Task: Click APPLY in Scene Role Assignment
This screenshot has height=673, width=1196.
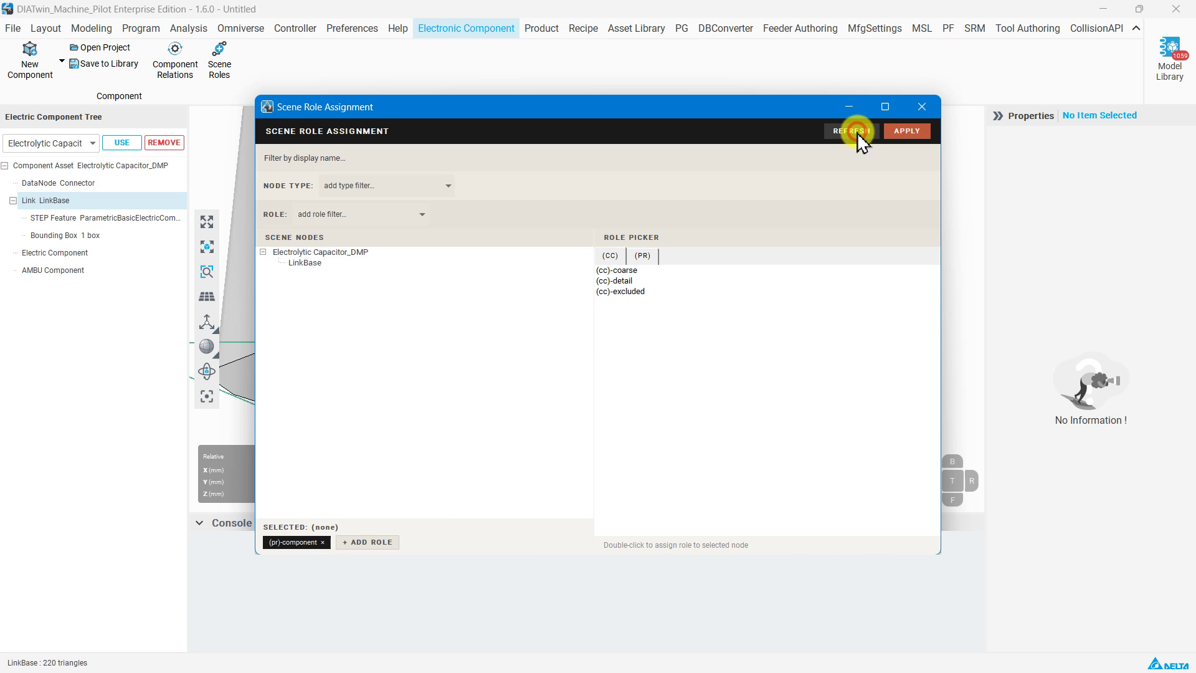Action: pos(907,131)
